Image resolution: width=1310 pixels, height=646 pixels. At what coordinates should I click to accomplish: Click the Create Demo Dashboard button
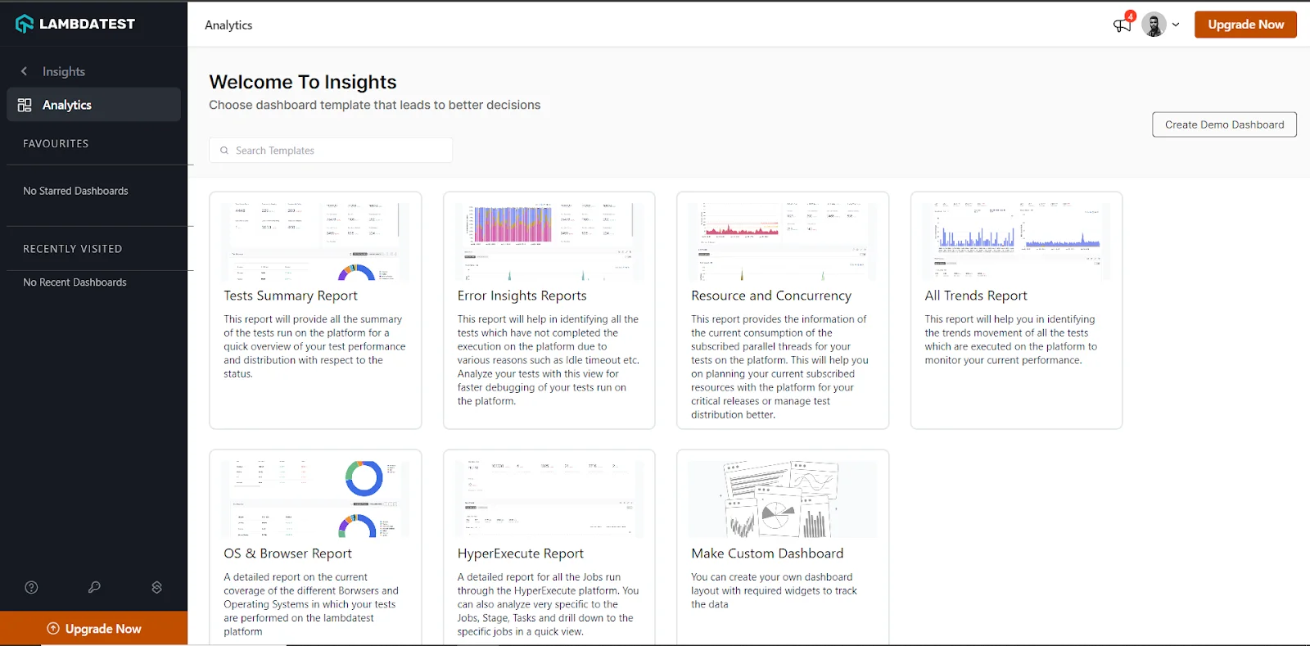(x=1223, y=124)
